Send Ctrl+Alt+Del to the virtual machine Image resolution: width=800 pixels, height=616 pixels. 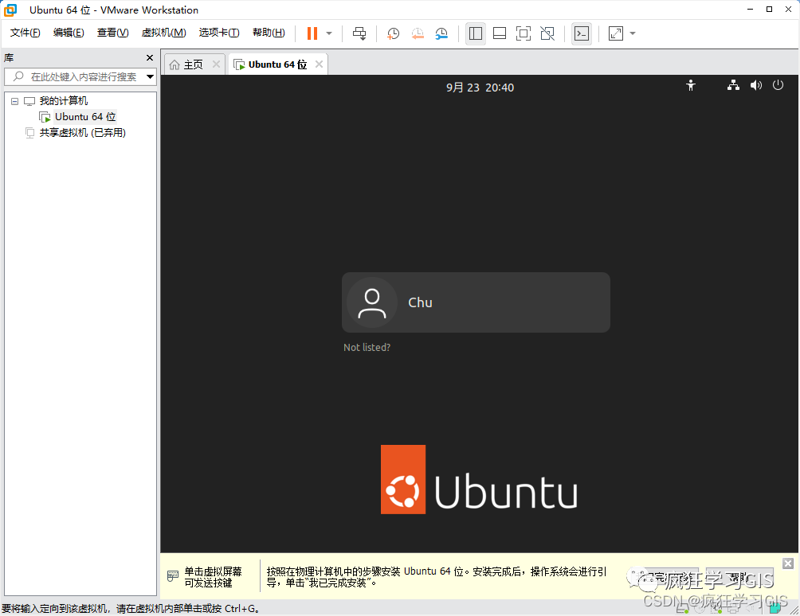tap(359, 33)
